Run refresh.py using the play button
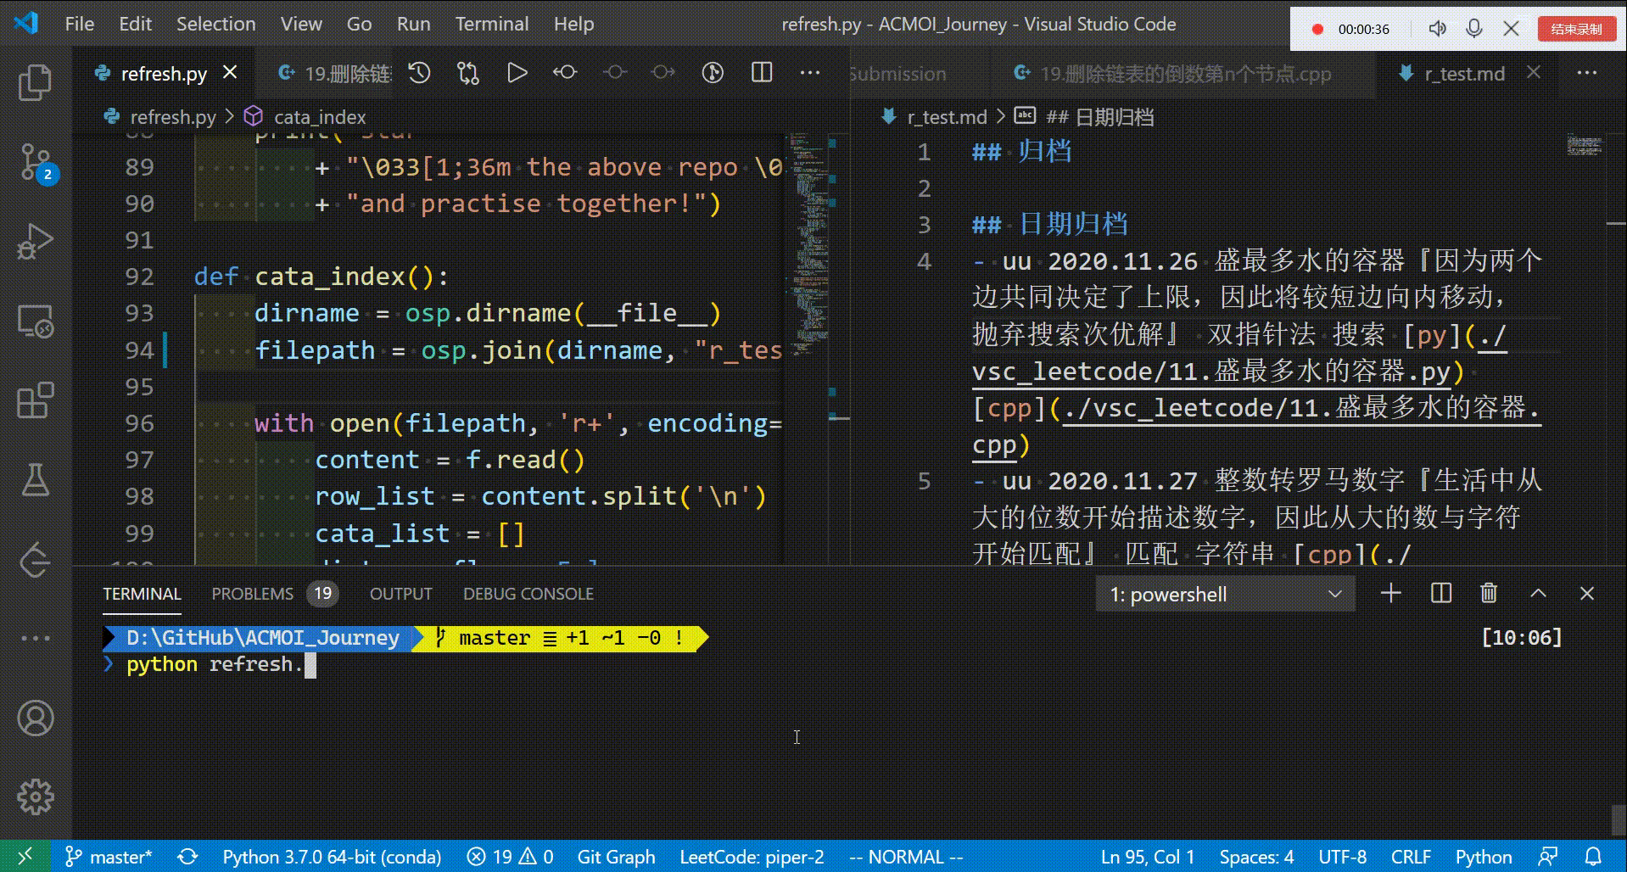1627x872 pixels. coord(517,73)
